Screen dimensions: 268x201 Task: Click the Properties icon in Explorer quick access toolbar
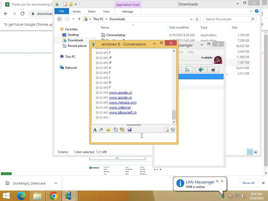click(x=65, y=4)
